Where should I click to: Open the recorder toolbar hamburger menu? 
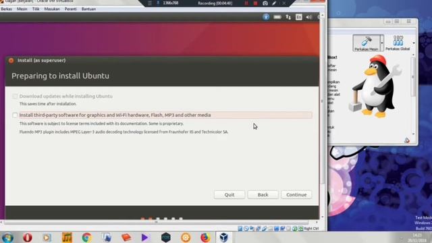pyautogui.click(x=150, y=3)
